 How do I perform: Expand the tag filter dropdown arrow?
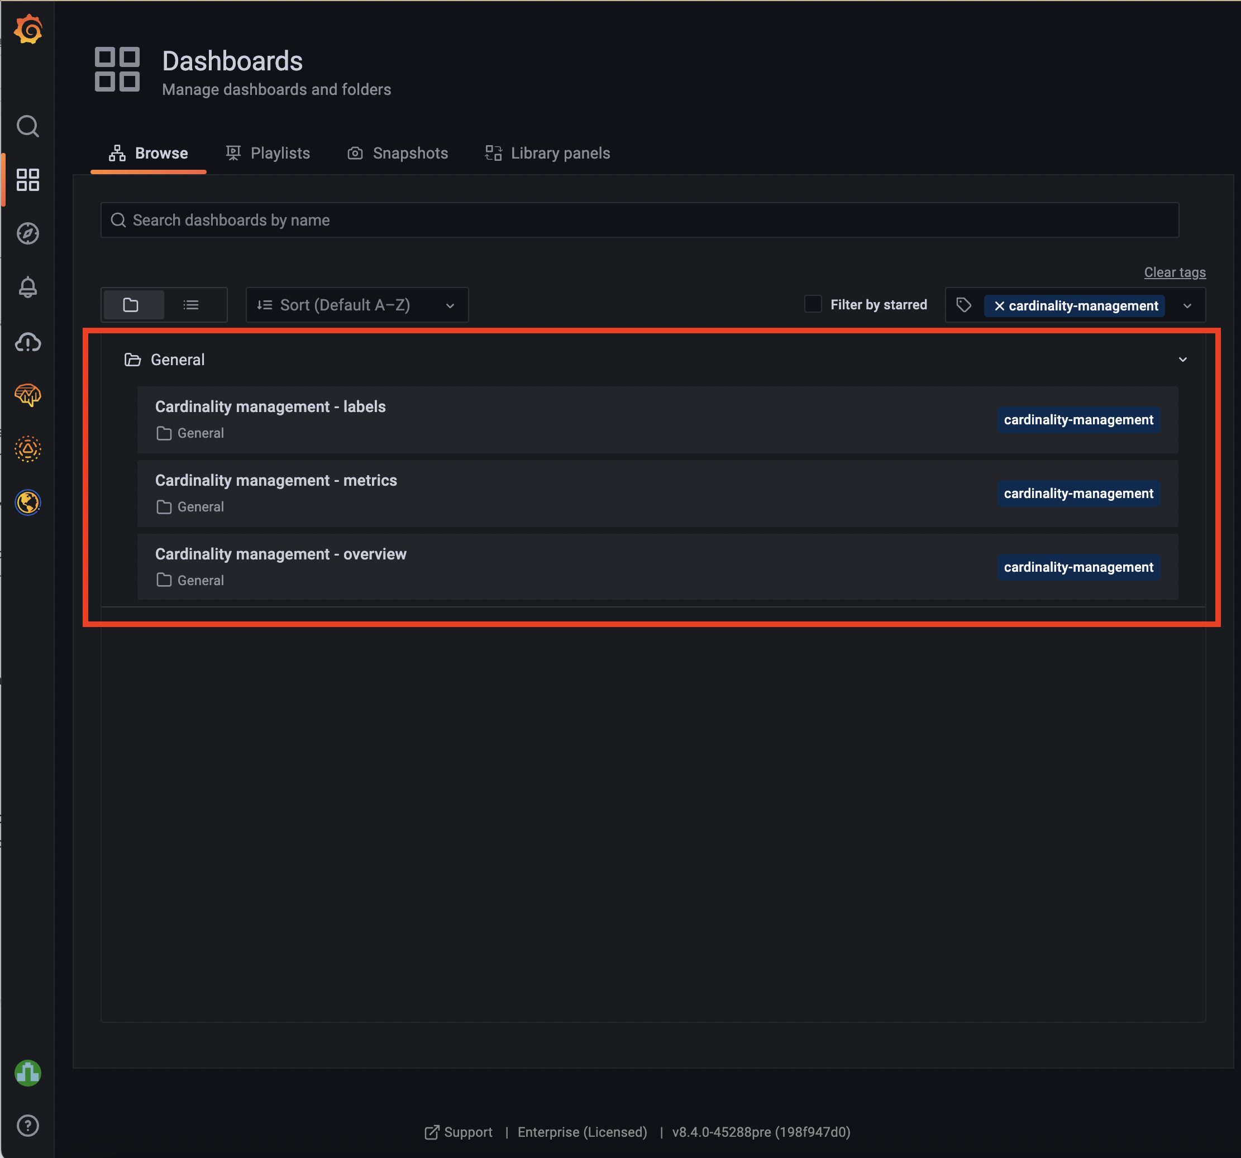point(1187,306)
